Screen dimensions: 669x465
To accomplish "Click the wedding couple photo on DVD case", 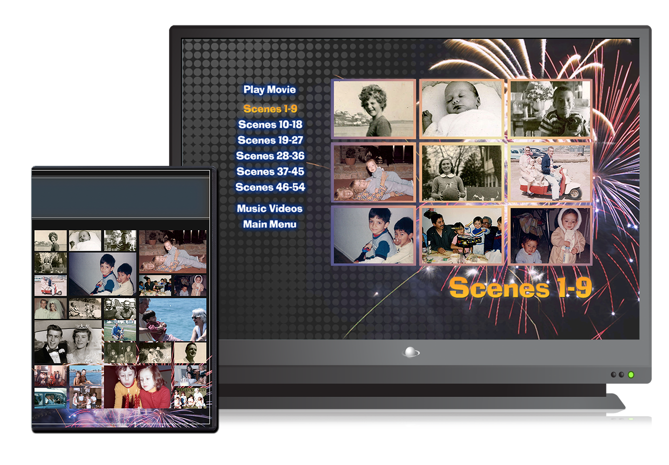I will point(68,343).
